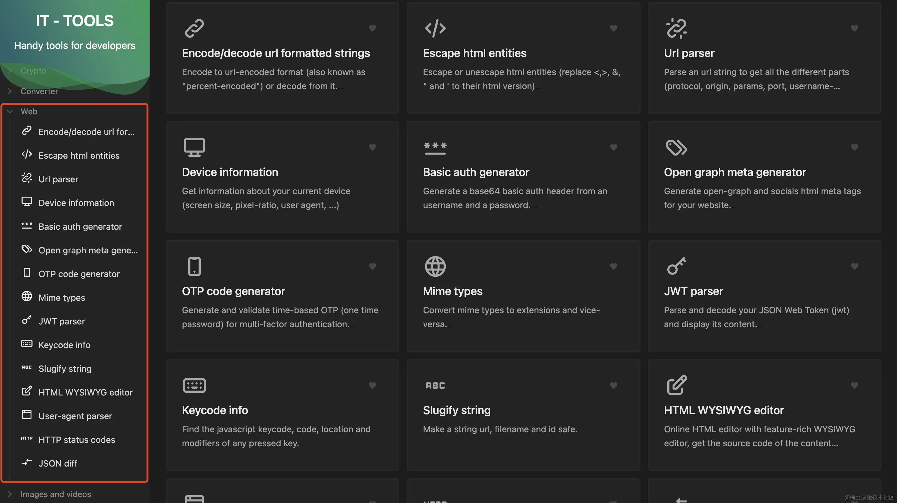Click the tags icon on Open graph meta card
Image resolution: width=897 pixels, height=503 pixels.
[x=676, y=147]
